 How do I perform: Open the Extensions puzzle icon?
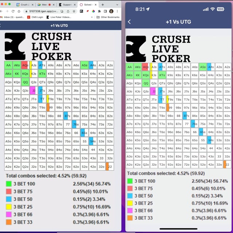(x=99, y=11)
